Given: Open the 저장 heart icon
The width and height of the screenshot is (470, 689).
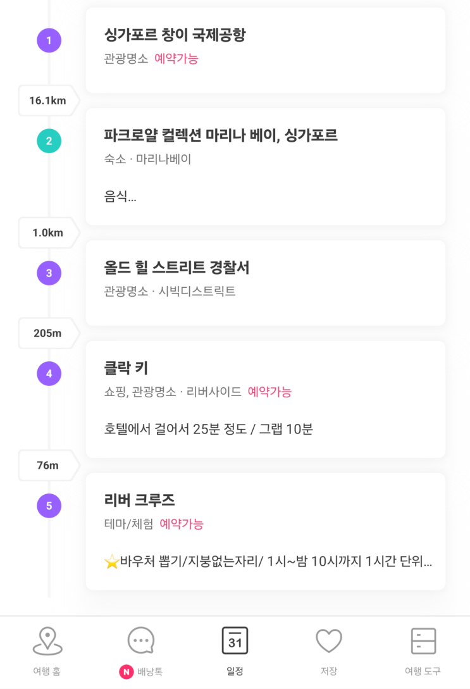Looking at the screenshot, I should tap(329, 641).
